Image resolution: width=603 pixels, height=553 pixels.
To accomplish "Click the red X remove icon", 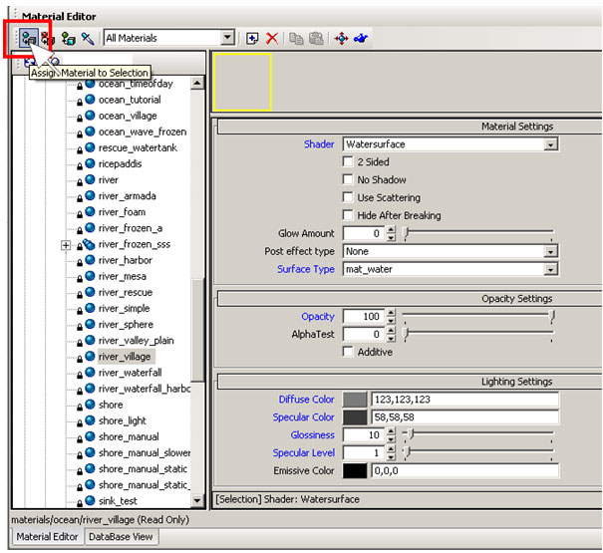I will tap(272, 38).
